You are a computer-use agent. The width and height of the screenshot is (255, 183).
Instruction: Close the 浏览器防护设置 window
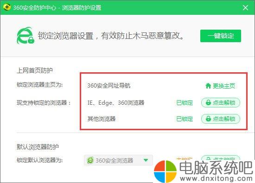(x=245, y=7)
